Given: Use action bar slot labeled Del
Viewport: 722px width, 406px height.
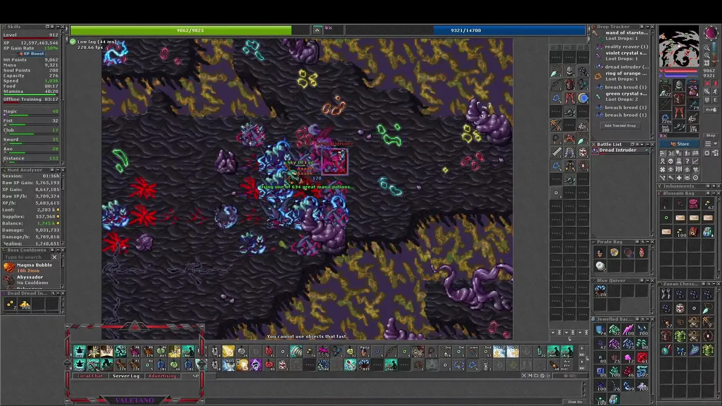Looking at the screenshot, I should (460, 351).
